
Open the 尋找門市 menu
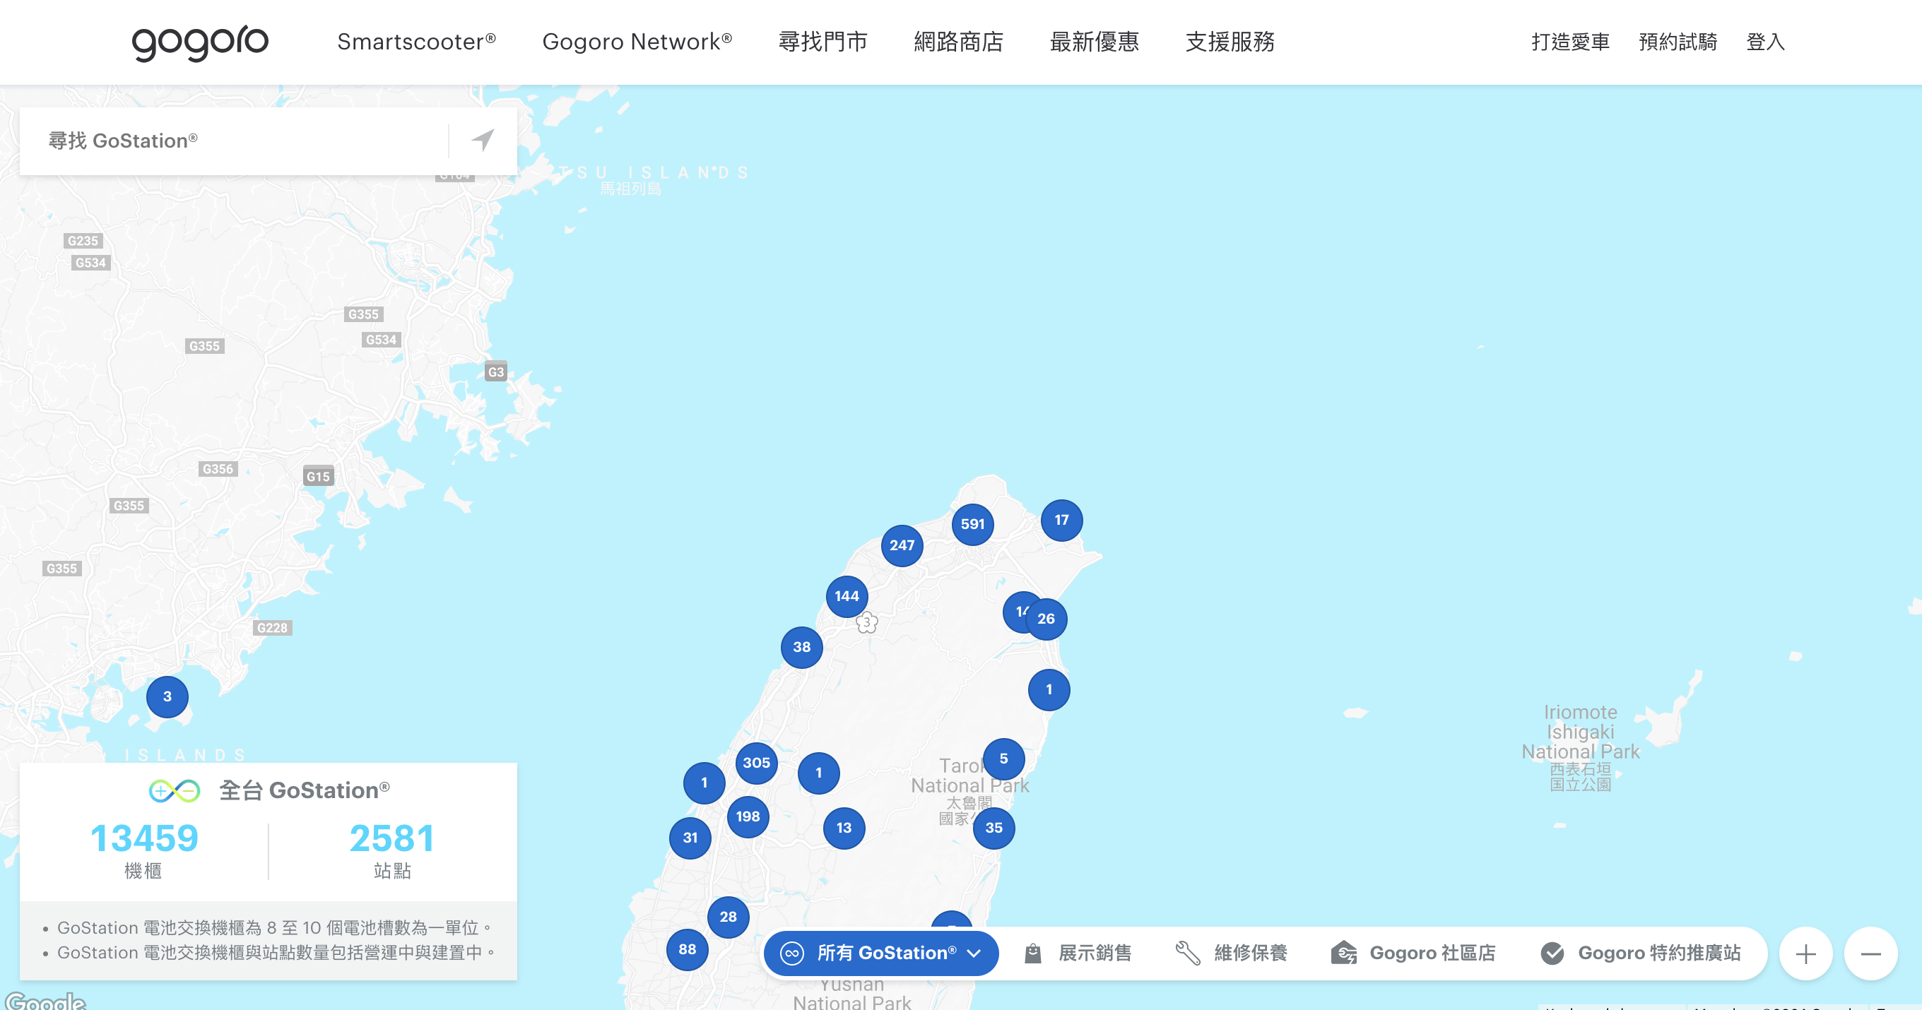tap(823, 42)
